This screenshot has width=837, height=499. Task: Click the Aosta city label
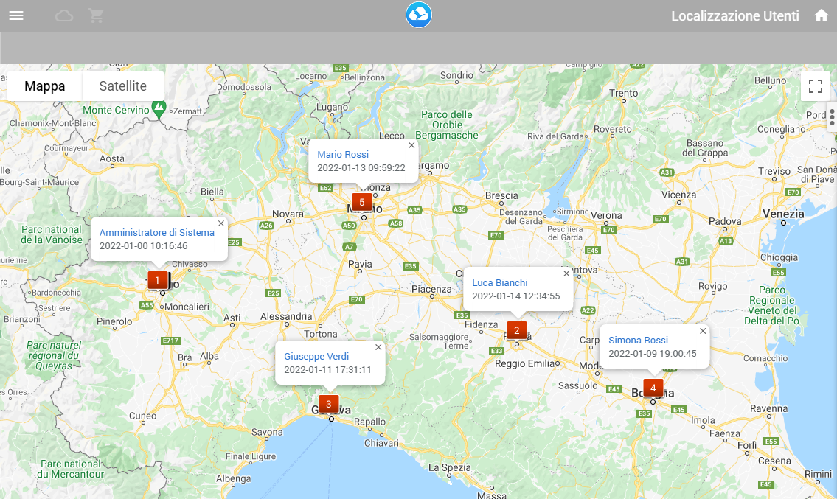click(x=112, y=158)
